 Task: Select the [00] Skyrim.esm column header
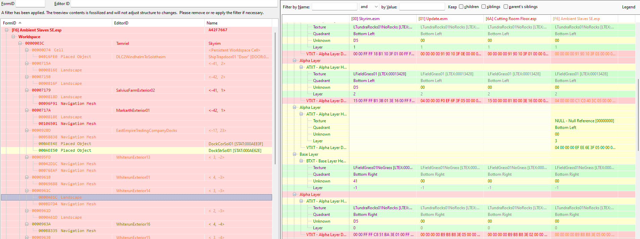coord(383,19)
